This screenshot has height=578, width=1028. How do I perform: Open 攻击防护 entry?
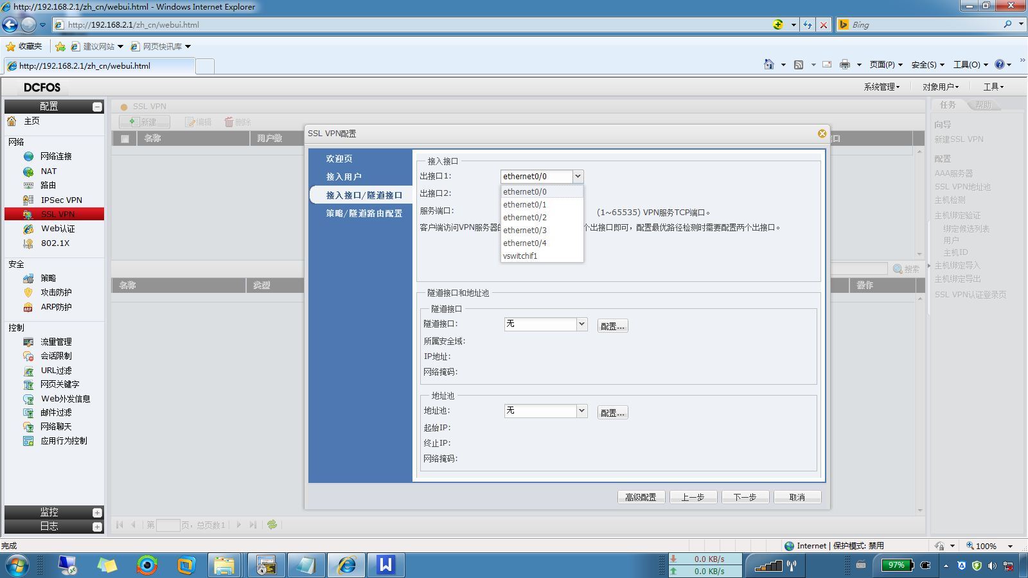tap(56, 292)
